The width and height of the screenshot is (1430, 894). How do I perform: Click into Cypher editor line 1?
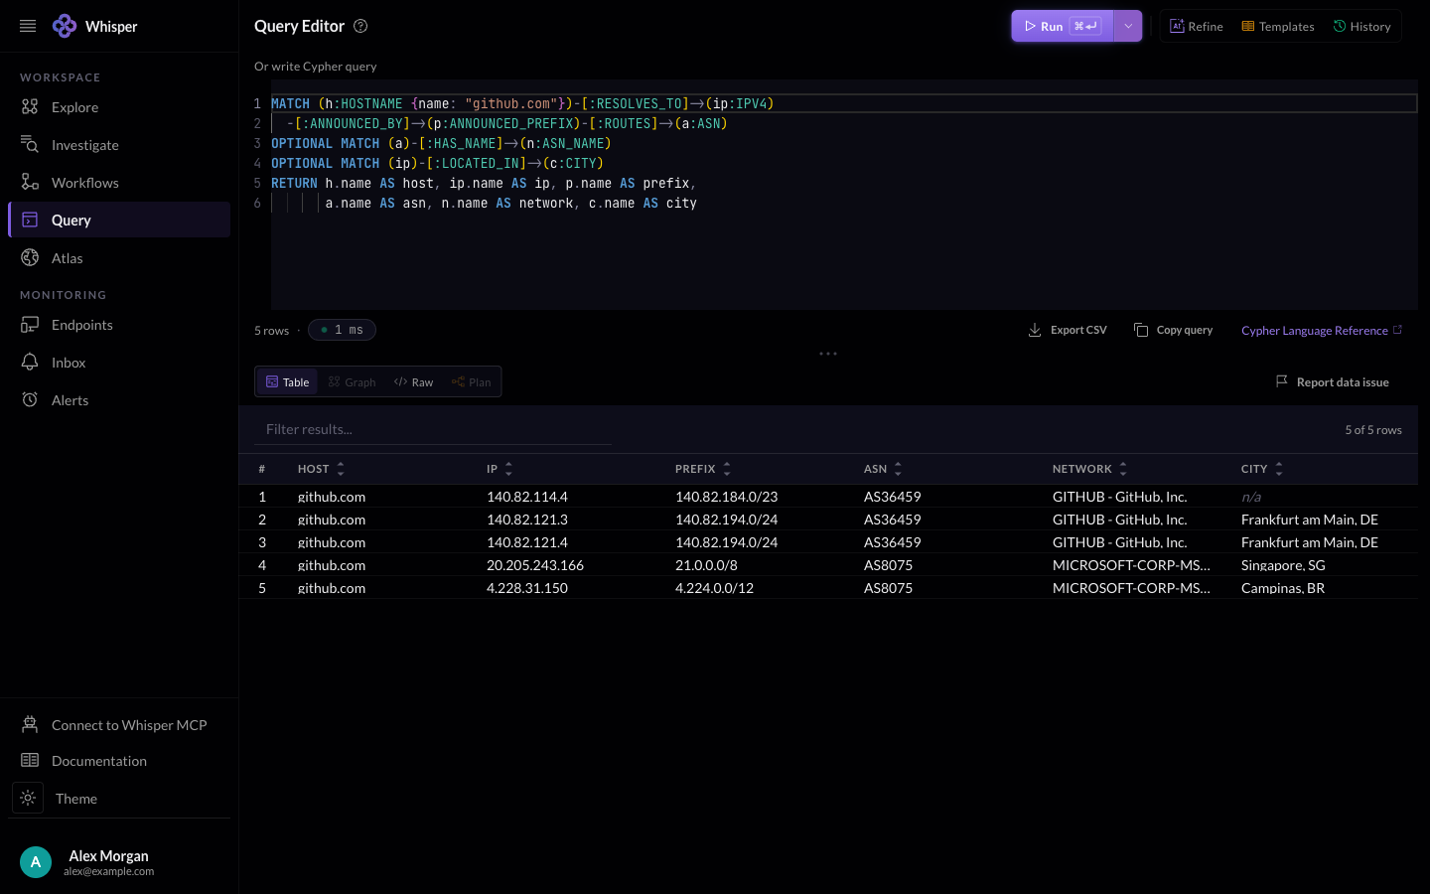pyautogui.click(x=844, y=103)
